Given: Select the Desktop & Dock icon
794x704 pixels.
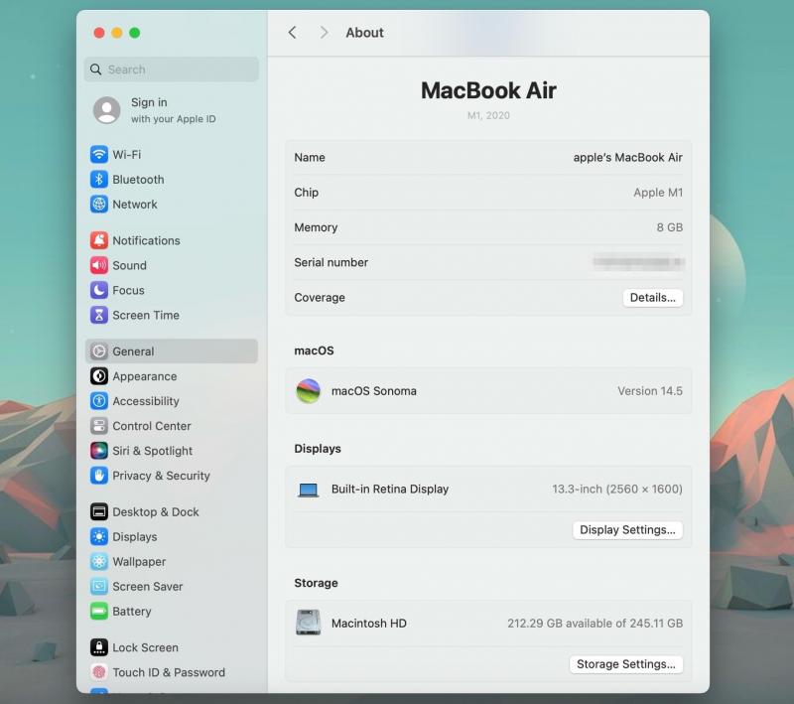Looking at the screenshot, I should tap(99, 512).
